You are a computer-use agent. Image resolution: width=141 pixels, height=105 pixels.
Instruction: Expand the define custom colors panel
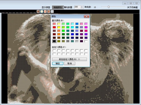coord(69,59)
